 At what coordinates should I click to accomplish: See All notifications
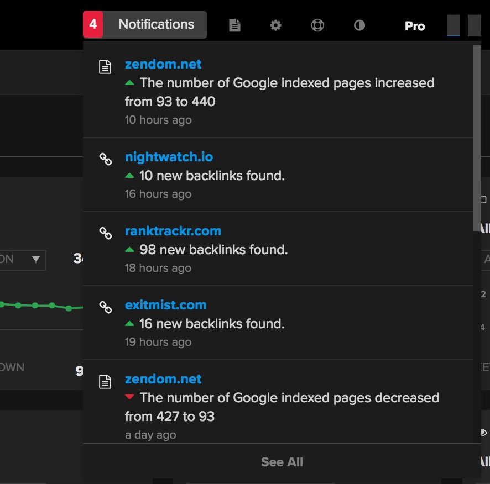(x=282, y=462)
